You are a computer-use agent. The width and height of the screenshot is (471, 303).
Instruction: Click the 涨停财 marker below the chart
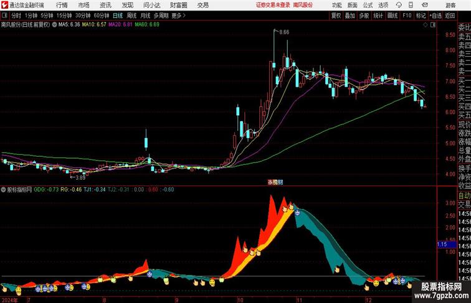pos(275,182)
